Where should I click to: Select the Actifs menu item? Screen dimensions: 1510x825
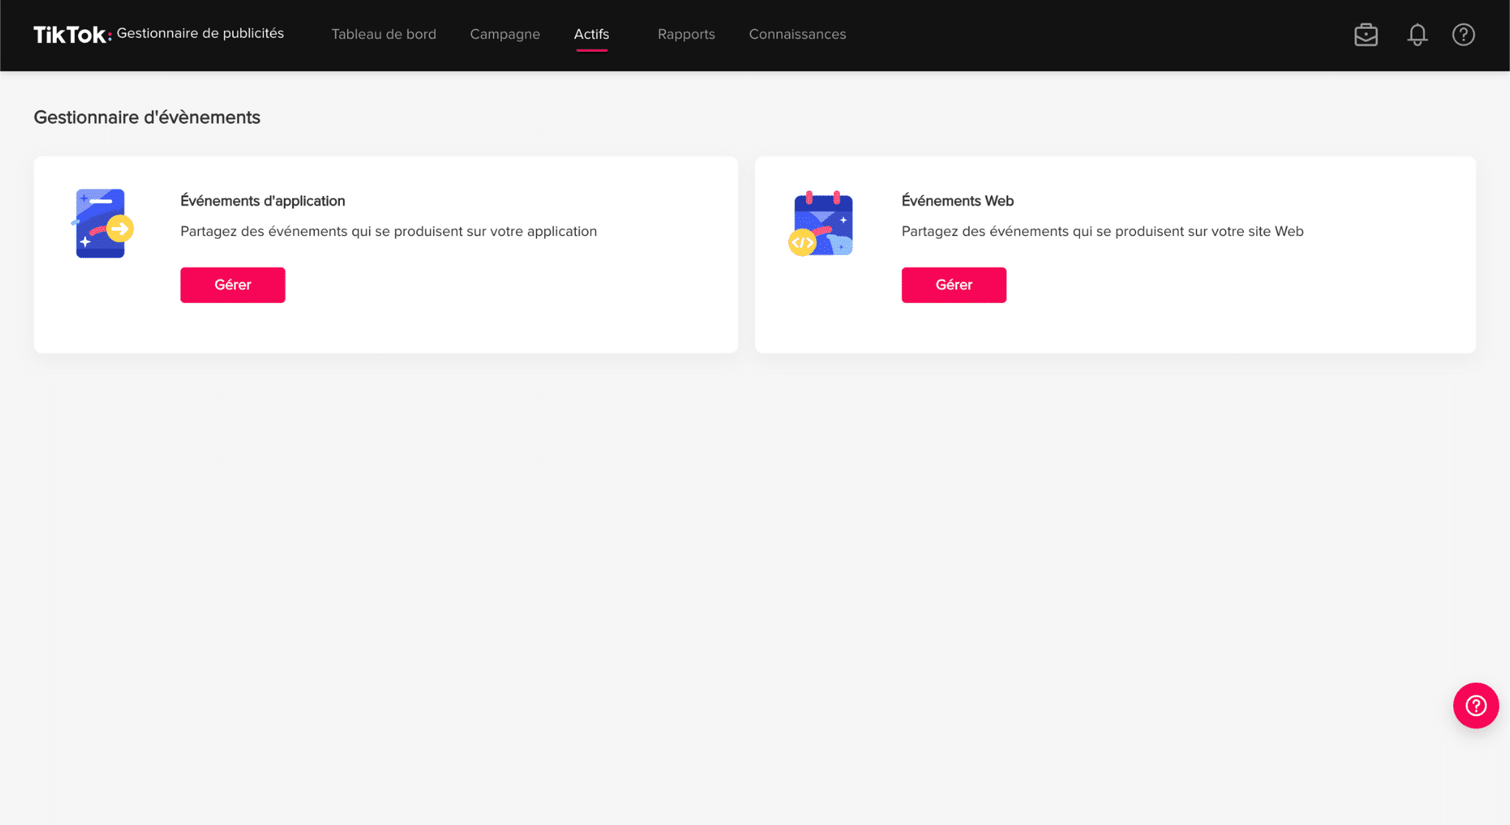click(x=591, y=34)
